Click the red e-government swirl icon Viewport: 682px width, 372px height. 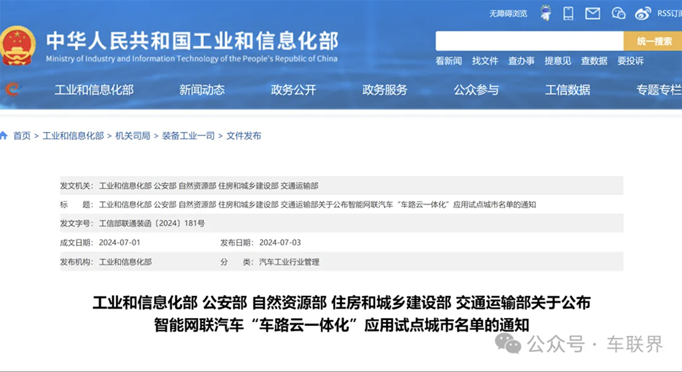13,89
